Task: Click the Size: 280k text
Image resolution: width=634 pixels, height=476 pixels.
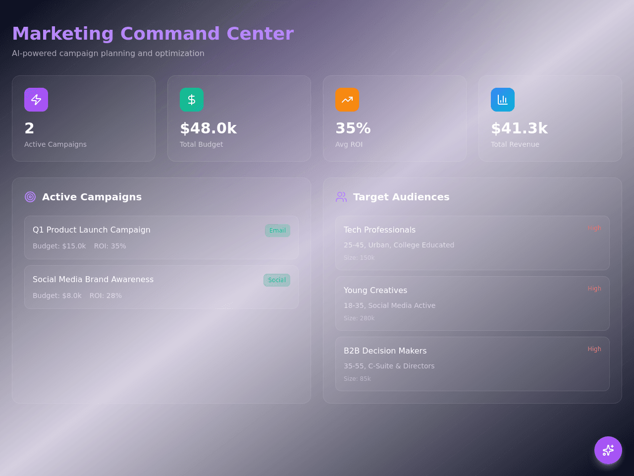Action: 359,318
